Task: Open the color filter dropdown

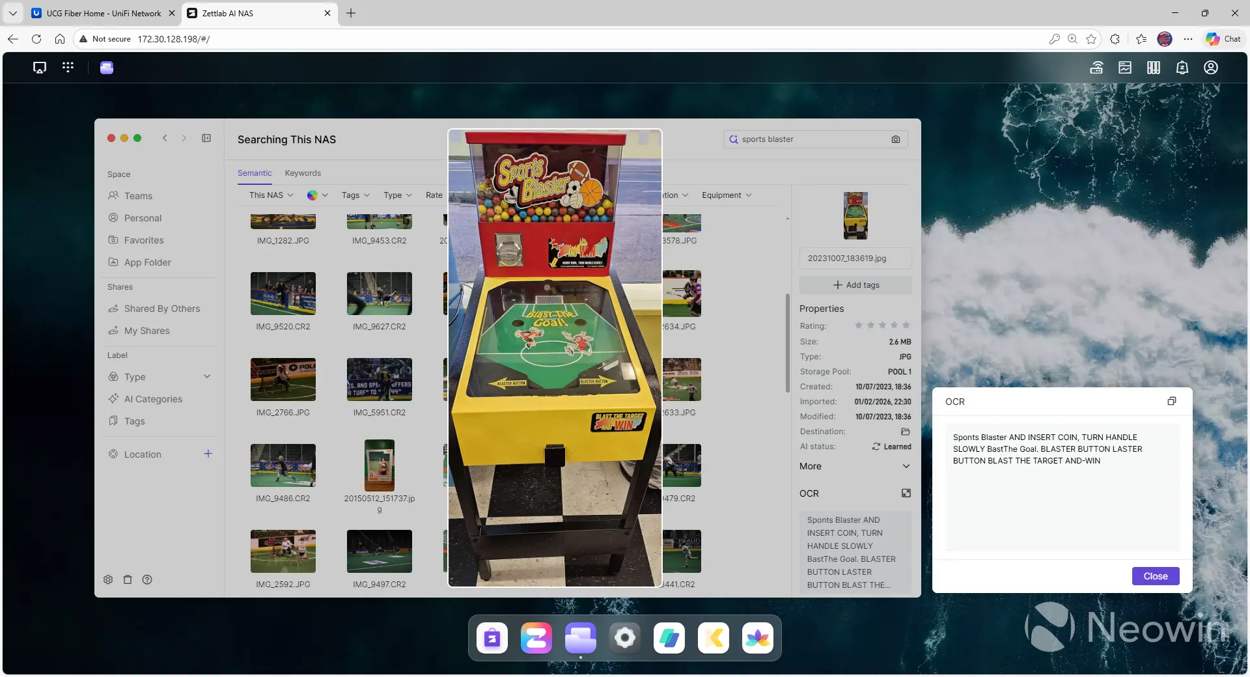Action: (317, 195)
